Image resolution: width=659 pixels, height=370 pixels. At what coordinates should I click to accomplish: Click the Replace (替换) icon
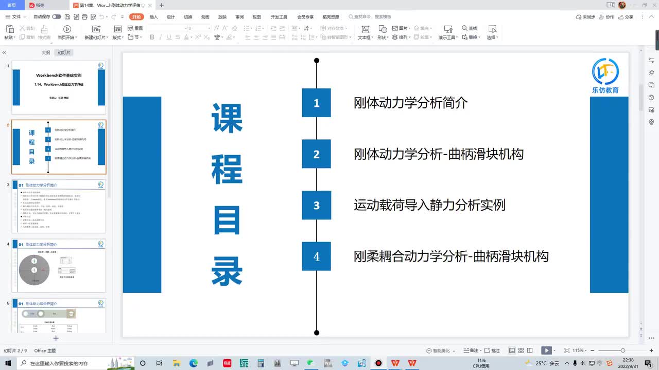click(465, 37)
